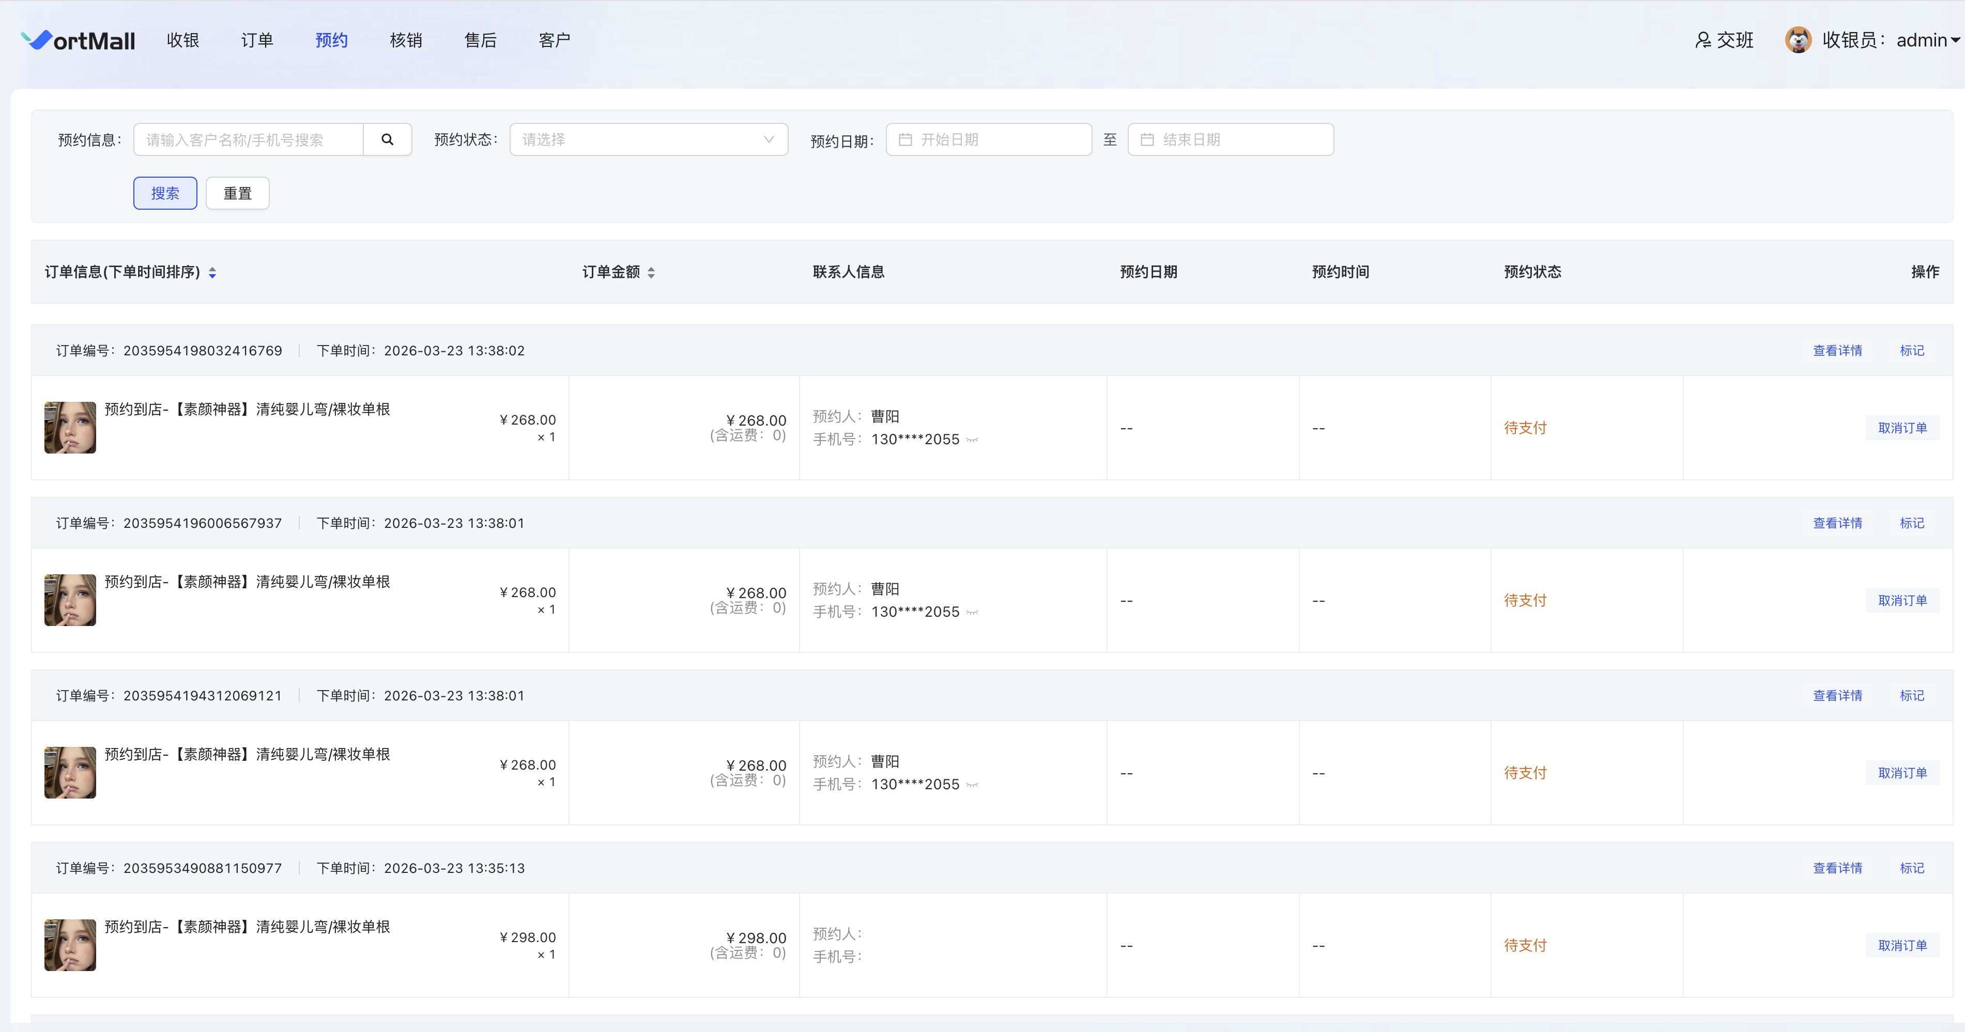Expand the admin cashier dropdown arrow

coord(1955,40)
